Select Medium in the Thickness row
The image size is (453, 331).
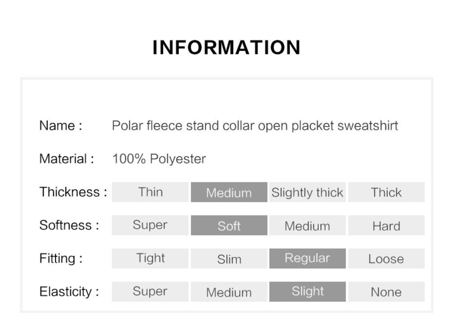pos(229,192)
